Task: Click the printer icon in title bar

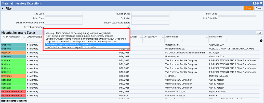Action: 257,3
